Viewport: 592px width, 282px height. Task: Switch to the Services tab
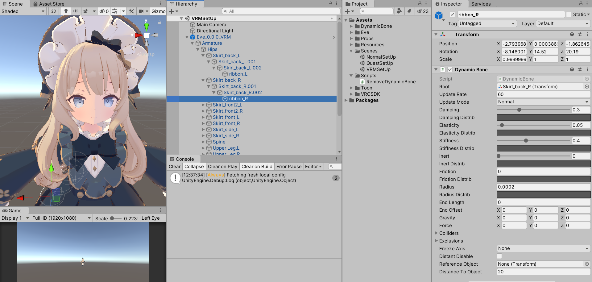tap(481, 4)
